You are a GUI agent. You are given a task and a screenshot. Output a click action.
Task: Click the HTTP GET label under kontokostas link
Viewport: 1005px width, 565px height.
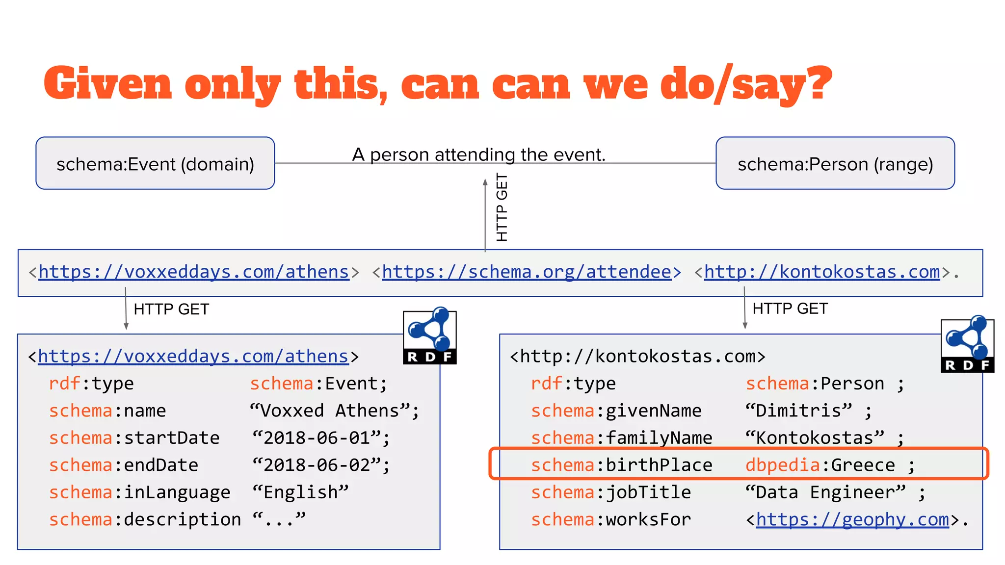click(x=790, y=308)
